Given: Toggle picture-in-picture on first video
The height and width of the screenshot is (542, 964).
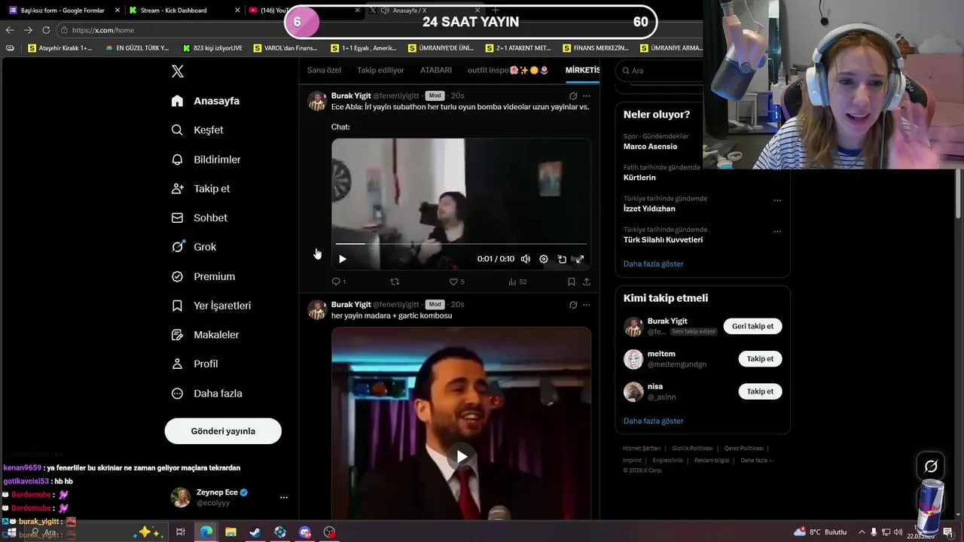Looking at the screenshot, I should click(562, 259).
